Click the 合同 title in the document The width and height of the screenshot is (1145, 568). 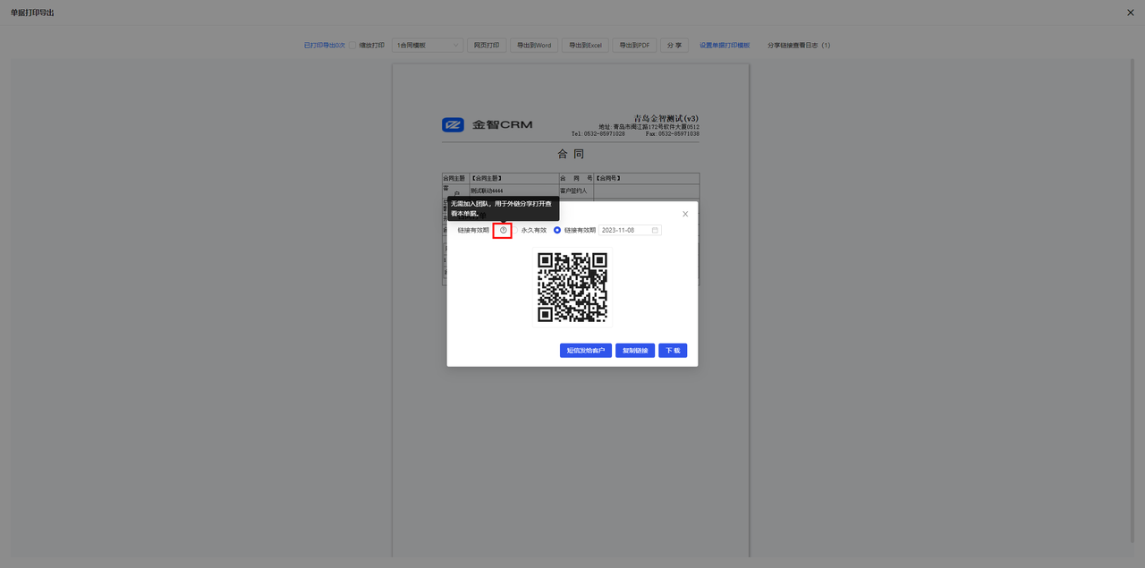571,154
